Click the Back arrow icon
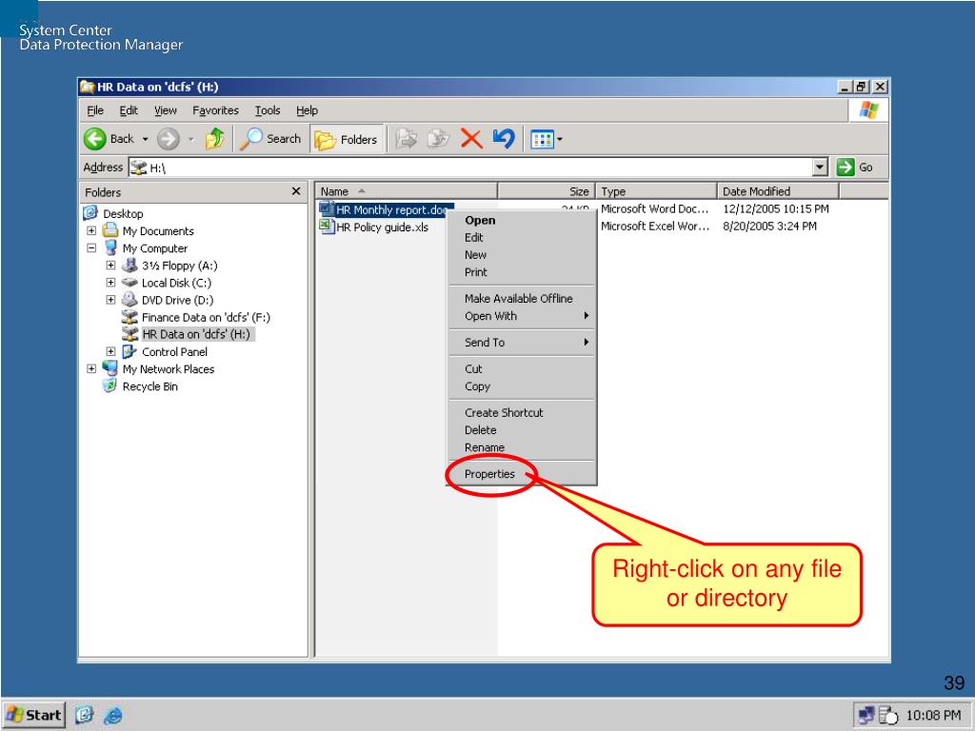The image size is (975, 731). click(x=95, y=139)
